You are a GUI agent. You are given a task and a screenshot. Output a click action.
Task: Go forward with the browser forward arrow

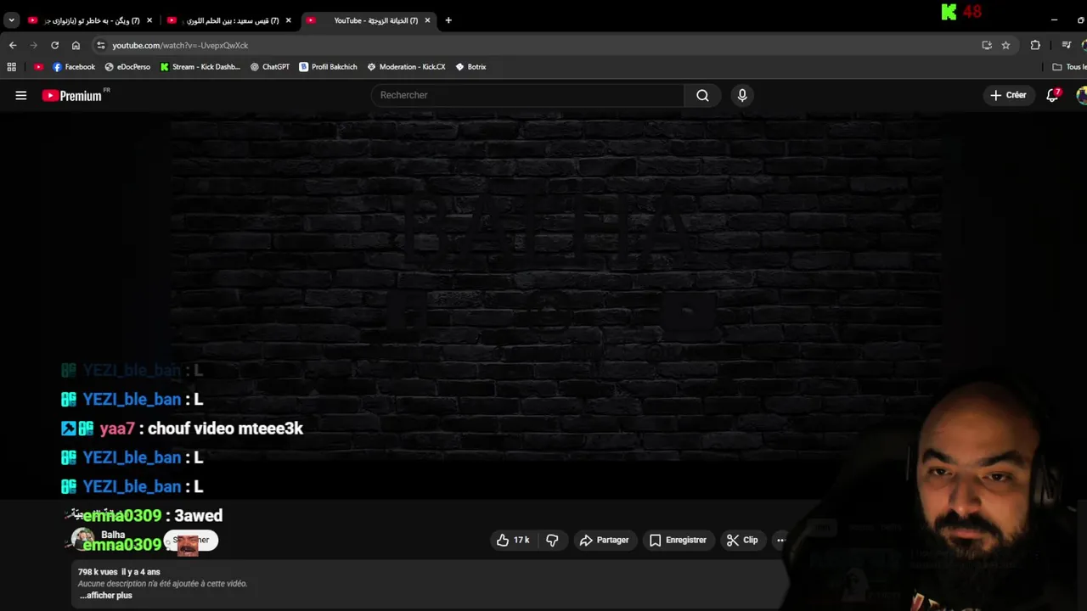(x=34, y=45)
